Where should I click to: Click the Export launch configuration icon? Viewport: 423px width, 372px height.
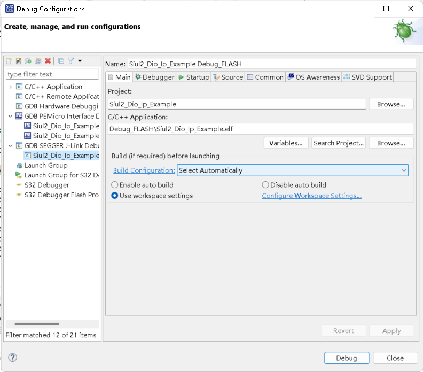pos(28,61)
